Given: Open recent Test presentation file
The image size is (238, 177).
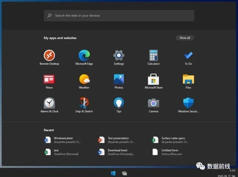Looking at the screenshot, I should pos(116,140).
